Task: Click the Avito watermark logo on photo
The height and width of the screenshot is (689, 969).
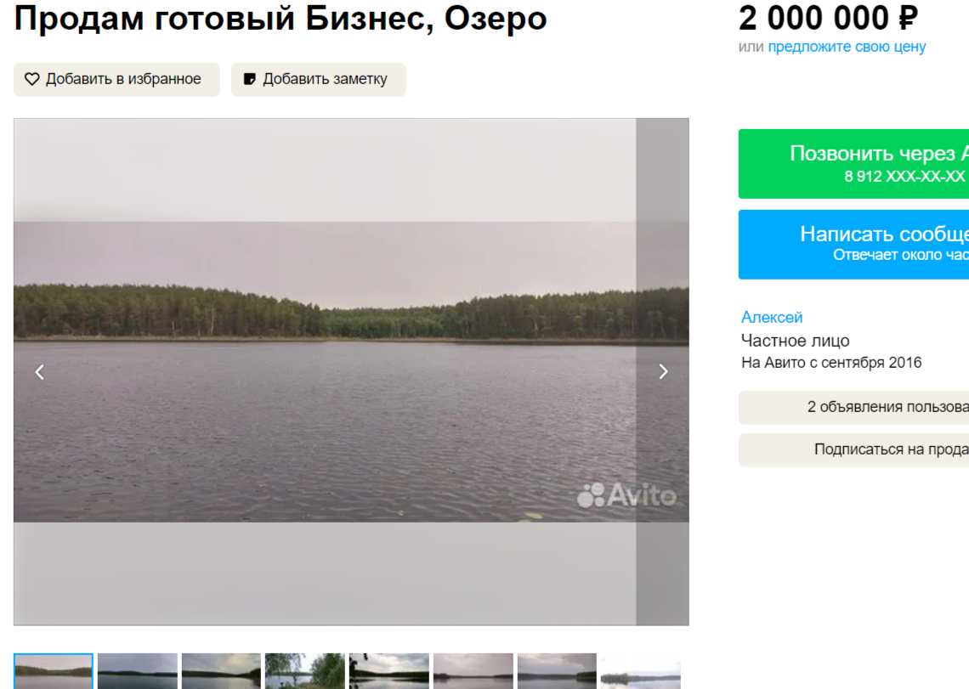Action: coord(626,495)
